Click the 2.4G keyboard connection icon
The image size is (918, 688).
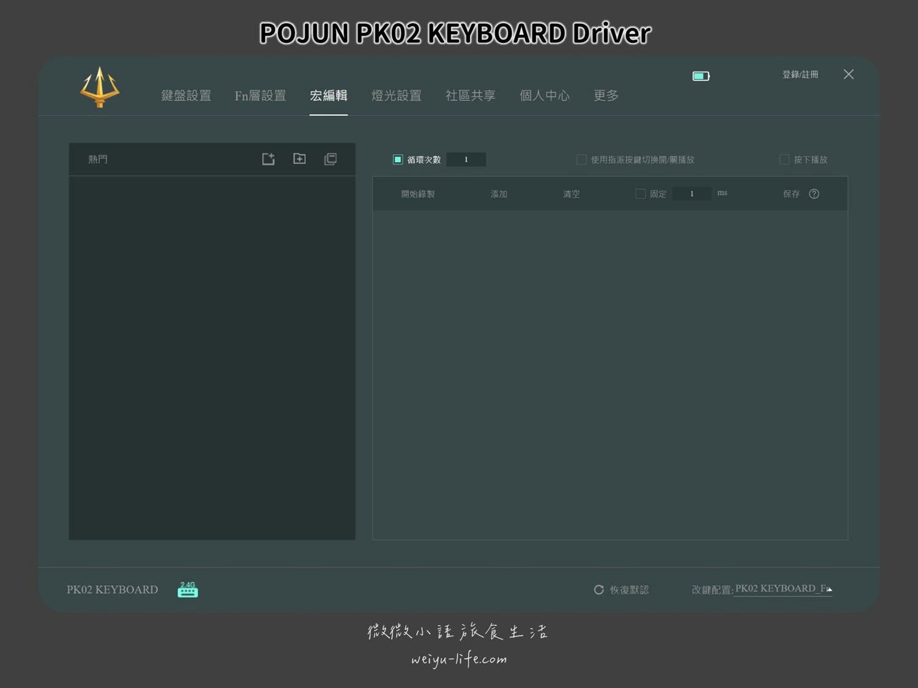point(188,590)
